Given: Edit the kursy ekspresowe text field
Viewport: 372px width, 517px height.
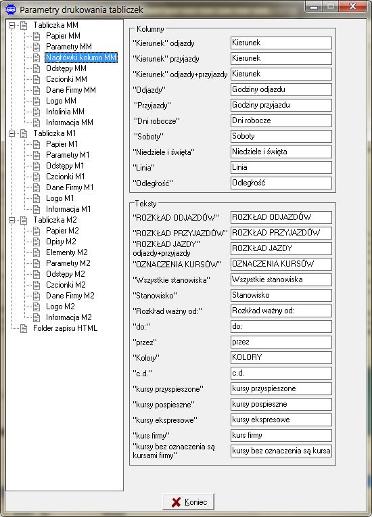Looking at the screenshot, I should (281, 420).
